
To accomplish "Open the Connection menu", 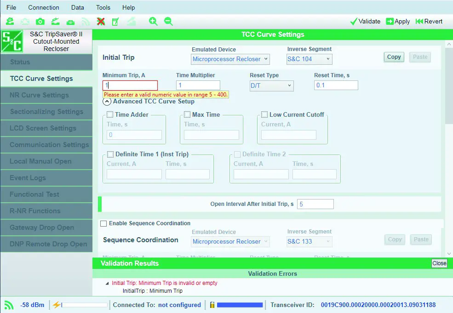I will [x=44, y=7].
